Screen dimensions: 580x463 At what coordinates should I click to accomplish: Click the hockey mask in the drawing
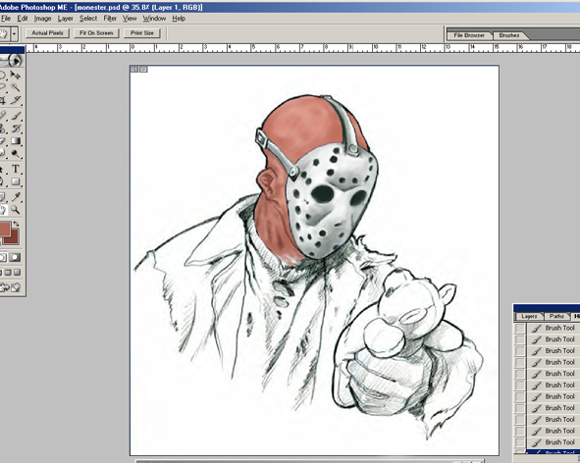(x=331, y=200)
